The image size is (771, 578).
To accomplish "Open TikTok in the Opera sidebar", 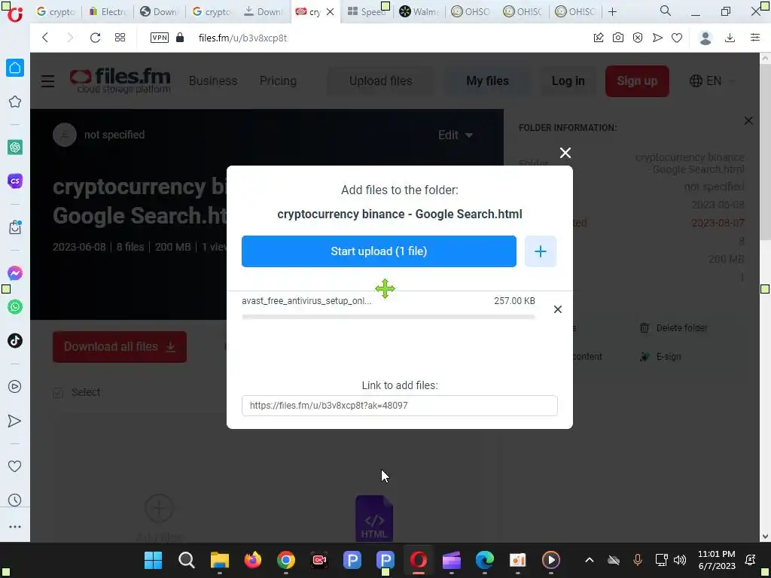I will (x=15, y=341).
